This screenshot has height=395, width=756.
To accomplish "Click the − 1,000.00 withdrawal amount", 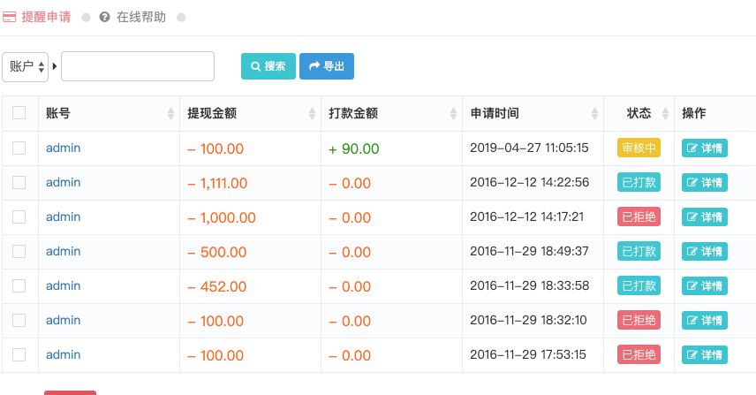I will coord(222,218).
